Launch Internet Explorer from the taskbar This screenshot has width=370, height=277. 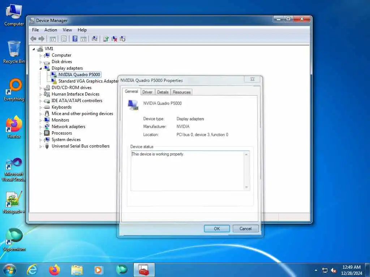tap(32, 270)
